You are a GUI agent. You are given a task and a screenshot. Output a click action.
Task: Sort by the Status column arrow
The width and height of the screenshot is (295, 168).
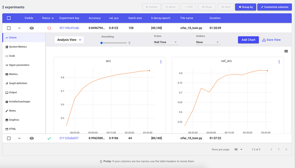pyautogui.click(x=53, y=18)
